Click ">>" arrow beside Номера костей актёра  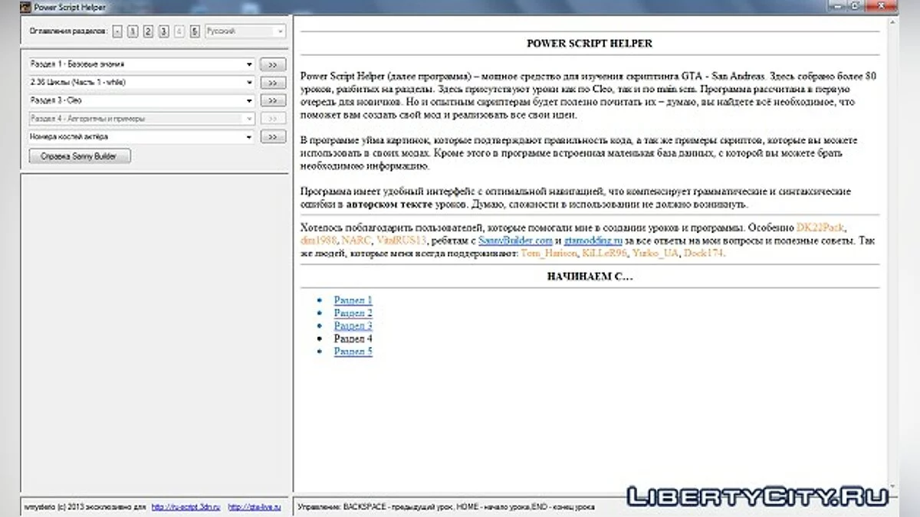tap(273, 136)
